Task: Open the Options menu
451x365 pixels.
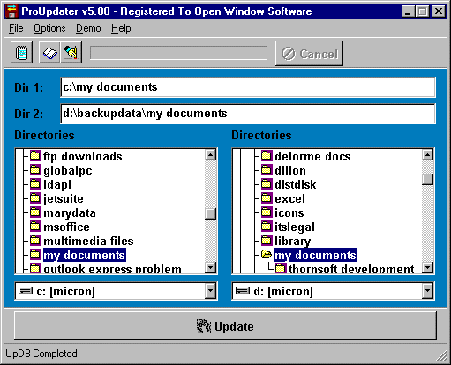Action: point(49,28)
